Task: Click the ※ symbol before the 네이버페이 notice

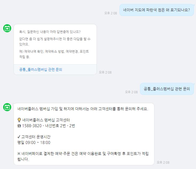Action: [19, 154]
